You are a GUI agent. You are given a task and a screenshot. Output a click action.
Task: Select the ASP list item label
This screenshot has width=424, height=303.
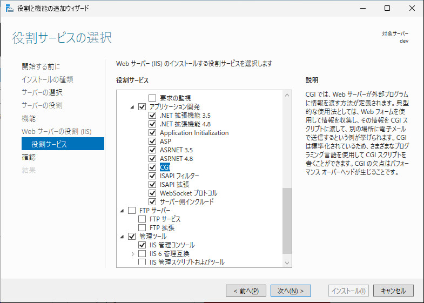pyautogui.click(x=165, y=142)
